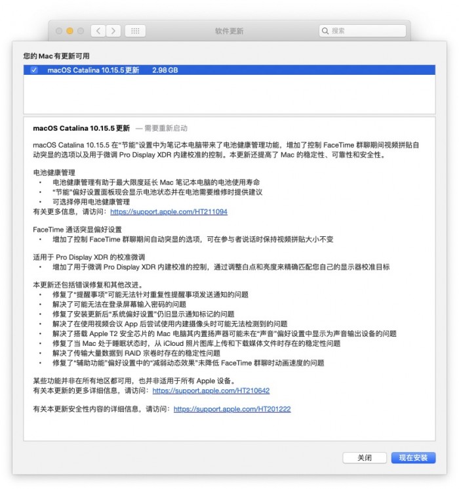Click the back navigation arrow

pyautogui.click(x=98, y=31)
